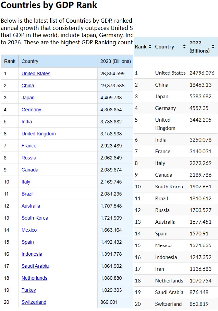The image size is (218, 311).
Task: Click the 2022 value 1907.661
Action: (201, 187)
